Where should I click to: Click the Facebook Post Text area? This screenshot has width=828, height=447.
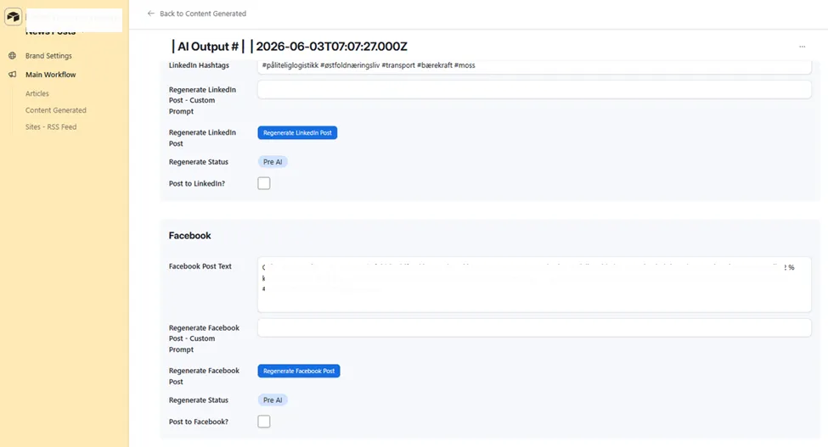(534, 285)
